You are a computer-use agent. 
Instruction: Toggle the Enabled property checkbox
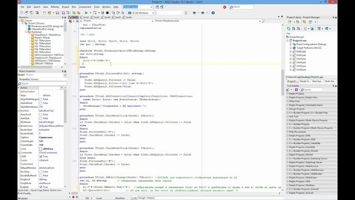40,187
